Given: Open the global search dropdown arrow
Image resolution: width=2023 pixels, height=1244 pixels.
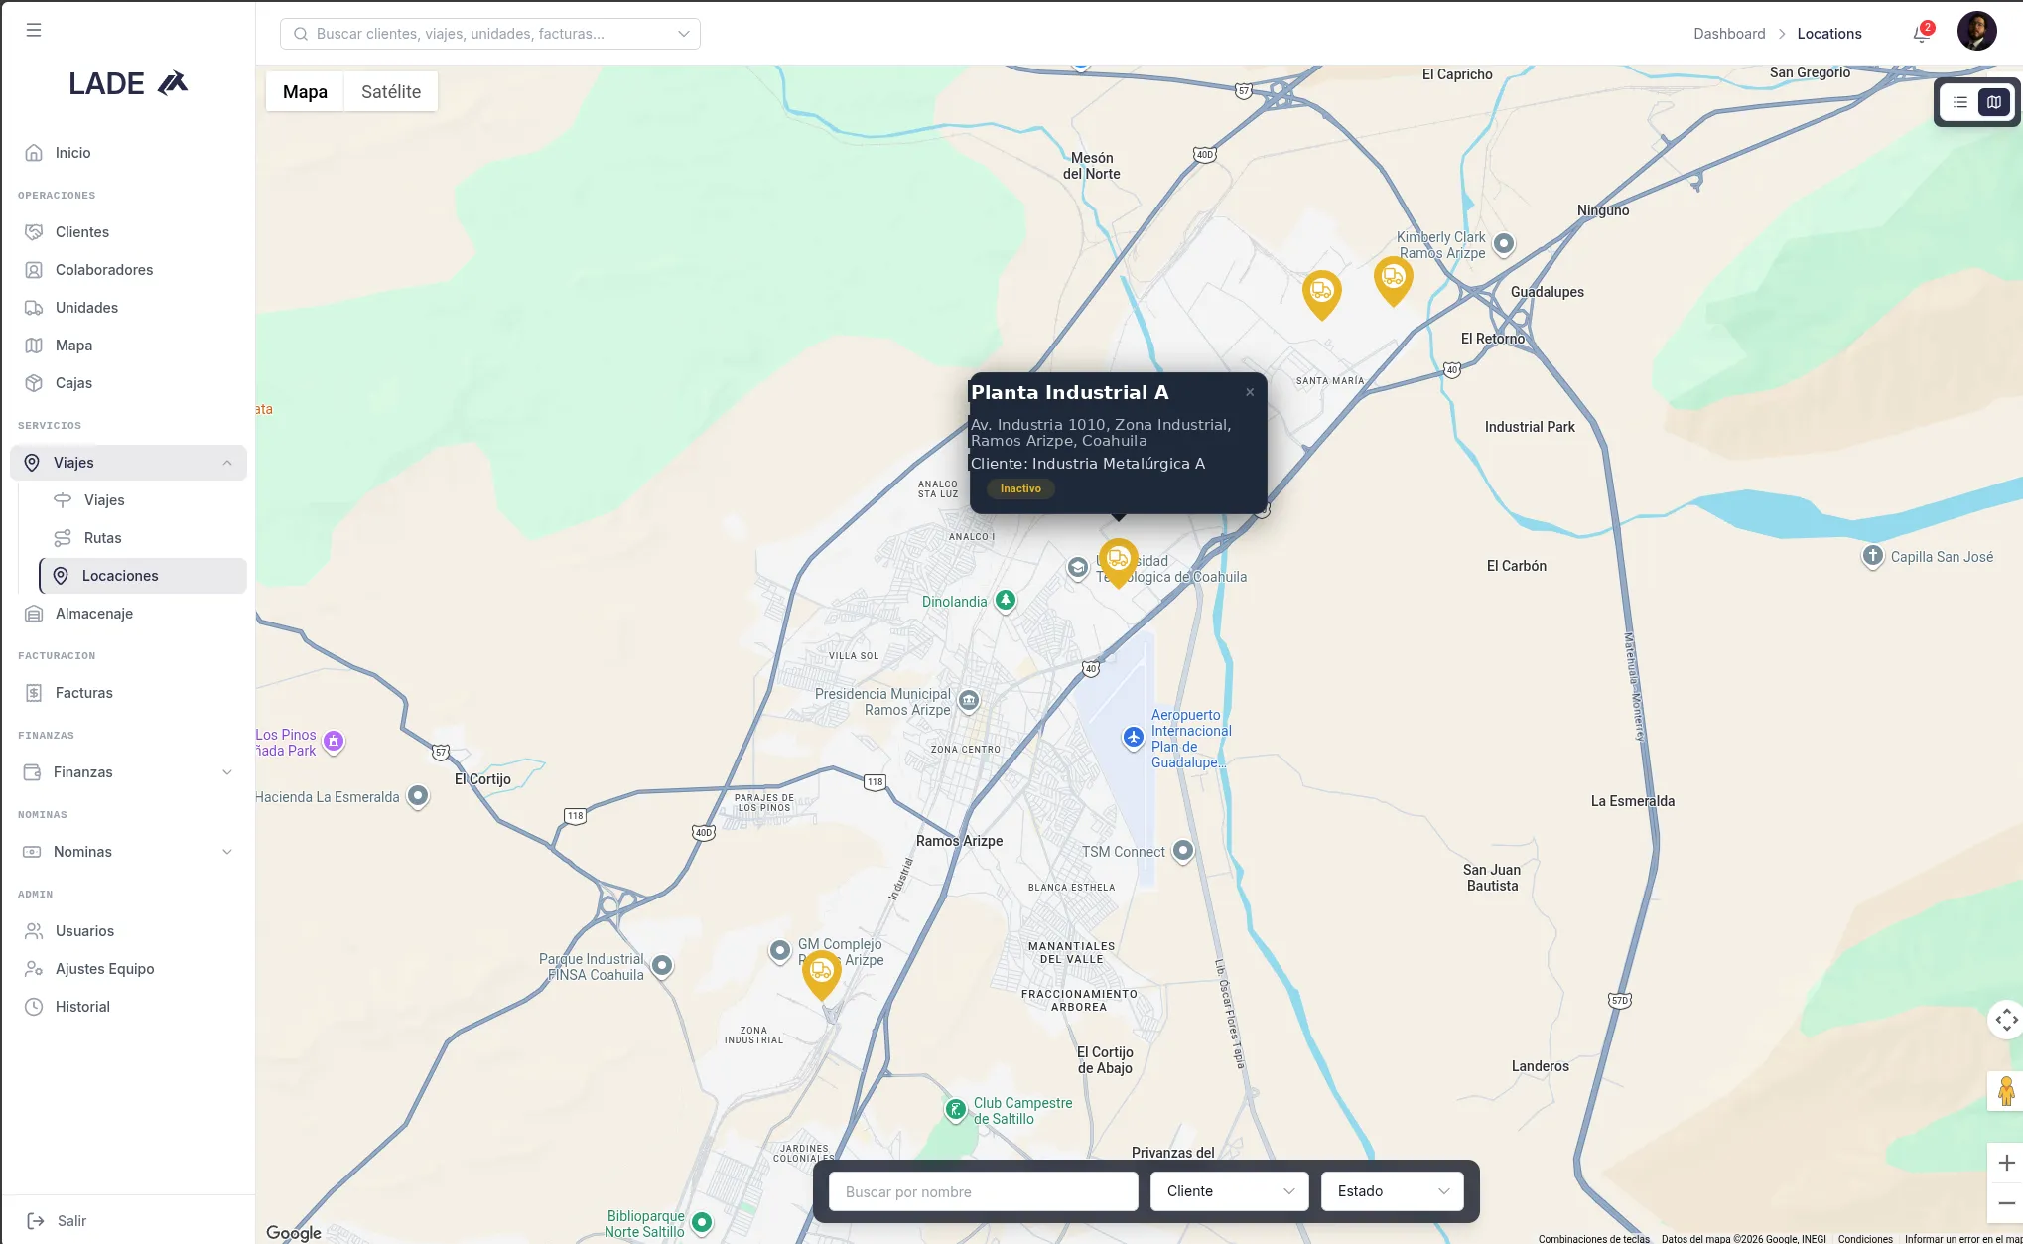Looking at the screenshot, I should coord(684,34).
